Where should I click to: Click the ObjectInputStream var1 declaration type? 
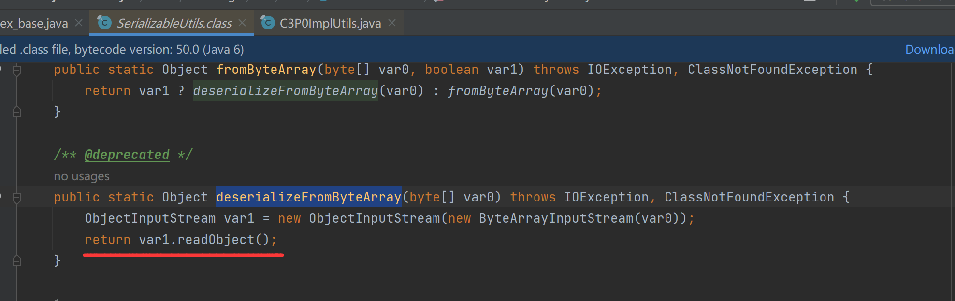coord(150,218)
